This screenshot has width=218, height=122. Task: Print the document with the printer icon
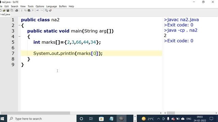coord(17,11)
